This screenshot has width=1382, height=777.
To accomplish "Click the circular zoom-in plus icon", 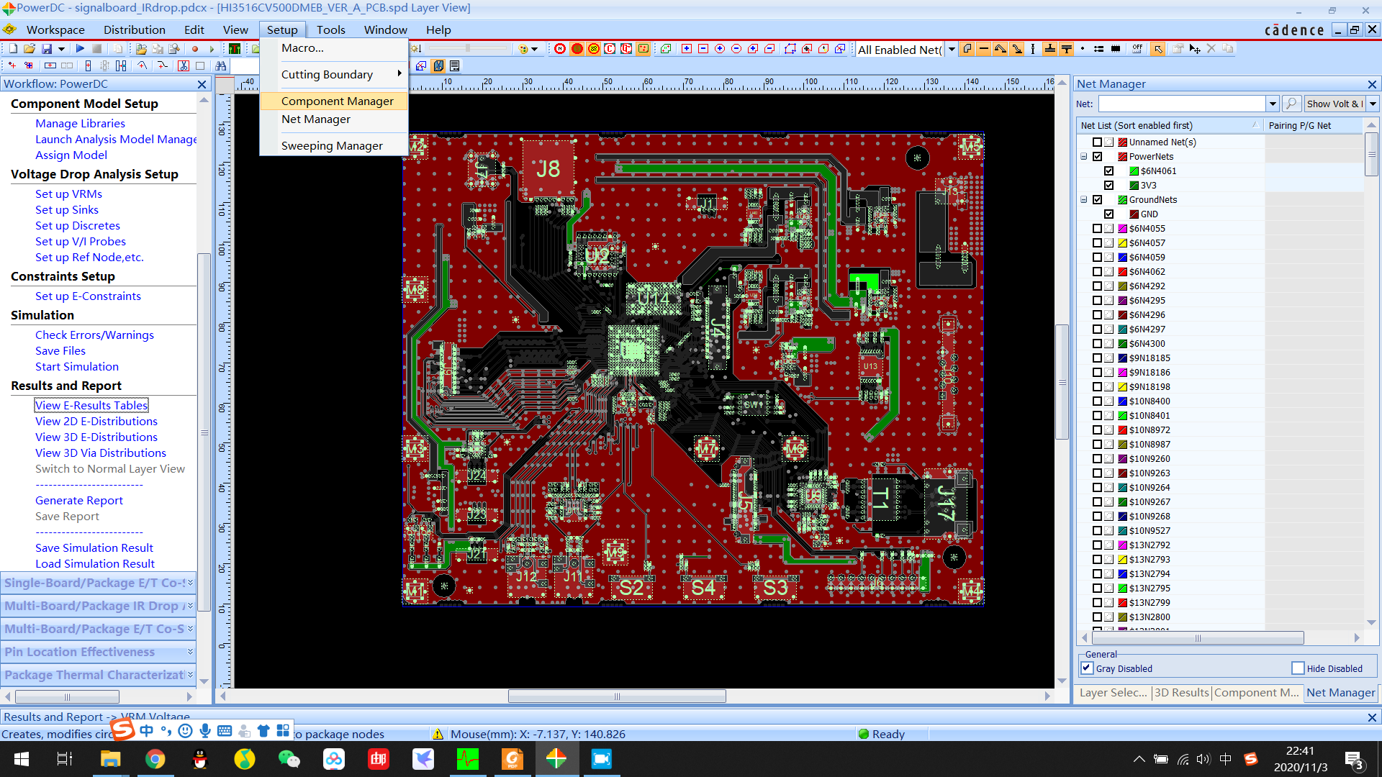I will point(720,49).
